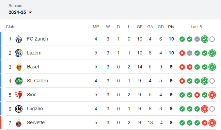The width and height of the screenshot is (221, 130).
Task: Open the St. Gallen team link
Action: click(37, 81)
